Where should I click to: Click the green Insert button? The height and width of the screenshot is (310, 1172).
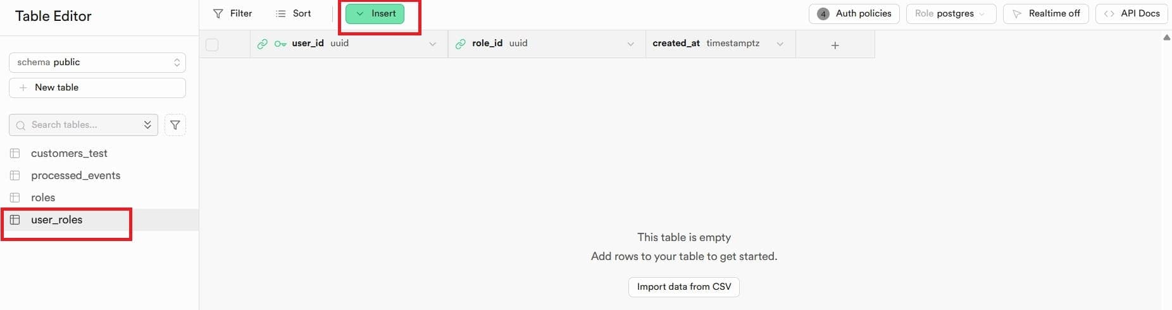point(375,13)
